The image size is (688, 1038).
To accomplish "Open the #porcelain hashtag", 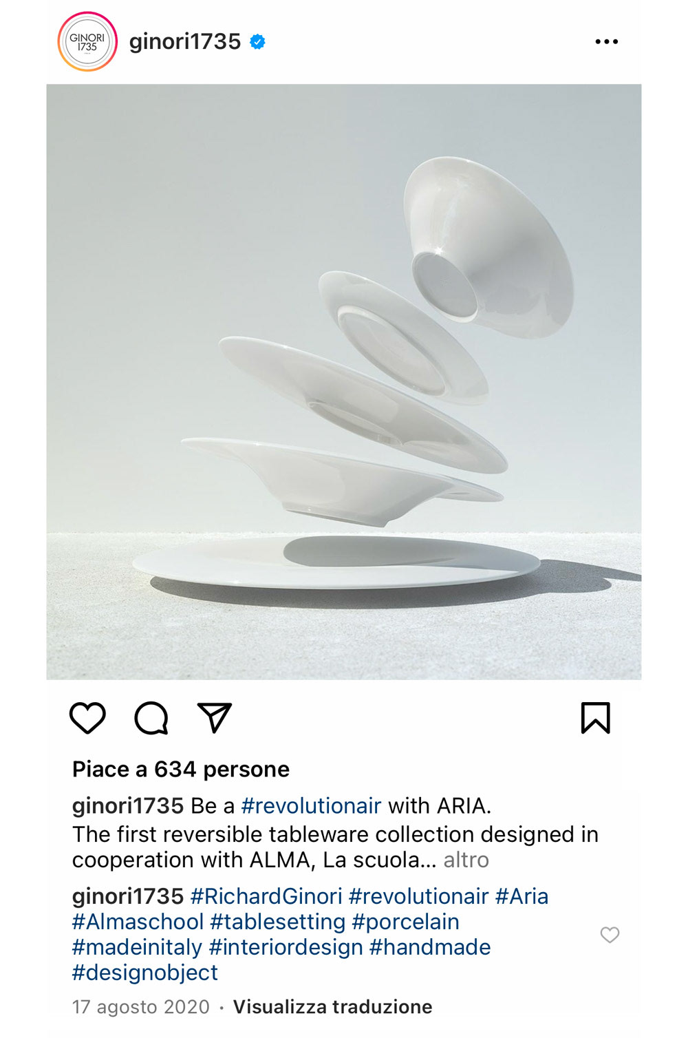I will pos(405,922).
